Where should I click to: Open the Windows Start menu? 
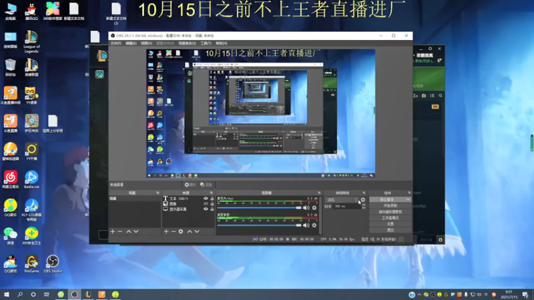pos(7,294)
